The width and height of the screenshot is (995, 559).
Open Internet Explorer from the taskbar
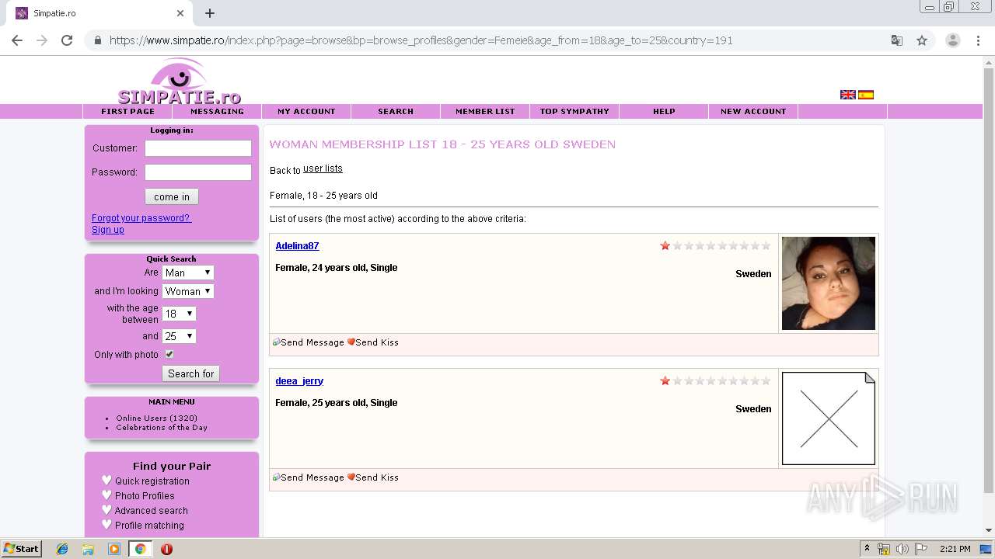pos(62,549)
